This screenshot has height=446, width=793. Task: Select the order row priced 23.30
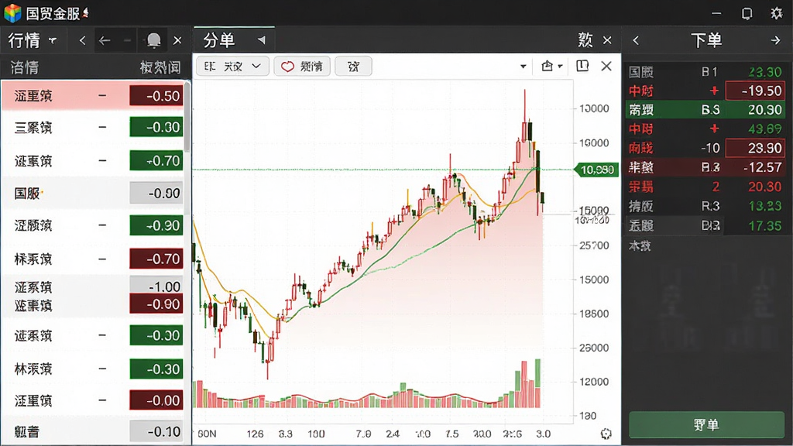click(x=705, y=72)
